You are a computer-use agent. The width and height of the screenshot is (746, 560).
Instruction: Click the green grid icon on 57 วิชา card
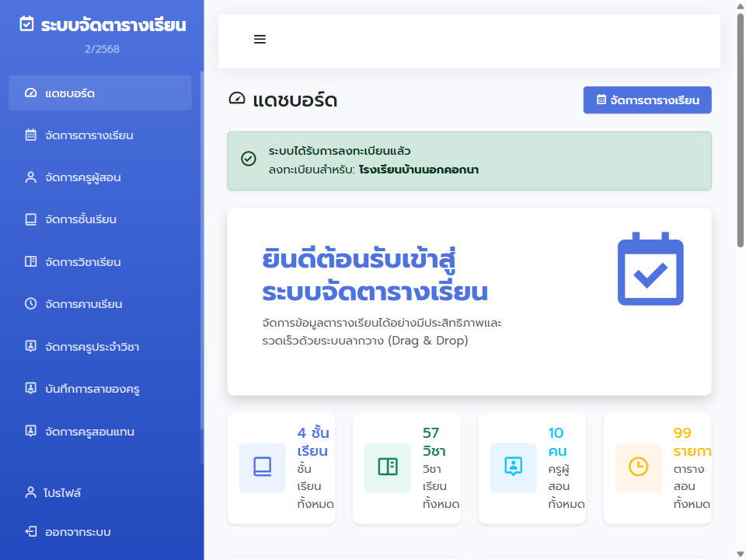coord(388,468)
